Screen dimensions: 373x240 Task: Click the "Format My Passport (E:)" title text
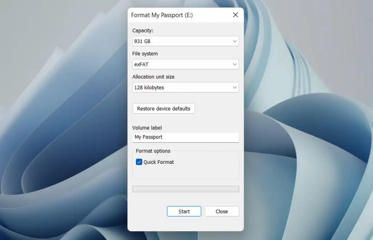pos(162,15)
